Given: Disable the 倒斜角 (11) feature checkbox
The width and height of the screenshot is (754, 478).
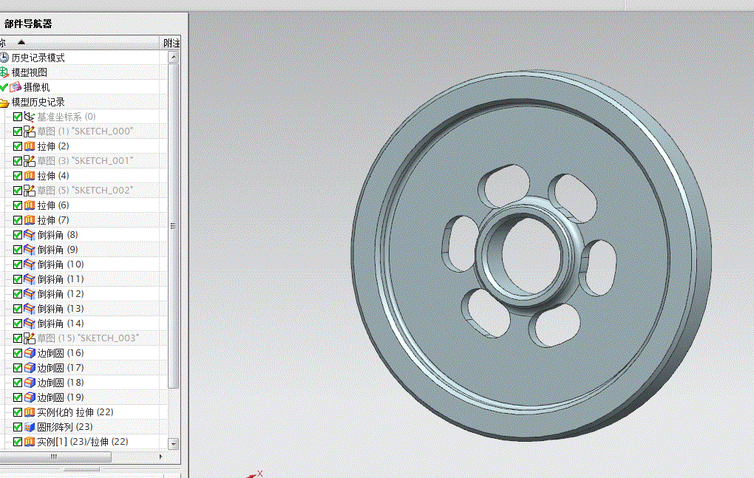Looking at the screenshot, I should [18, 279].
